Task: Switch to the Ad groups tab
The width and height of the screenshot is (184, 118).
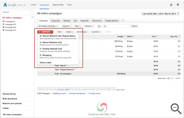Action: pos(56,21)
